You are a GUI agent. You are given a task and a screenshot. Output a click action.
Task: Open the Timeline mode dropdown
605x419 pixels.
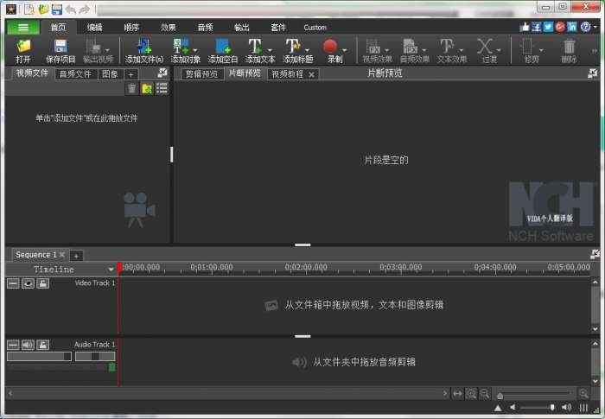(111, 270)
